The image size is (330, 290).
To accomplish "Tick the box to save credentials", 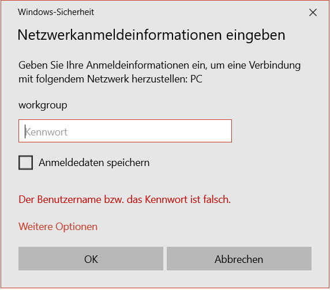I will (x=26, y=163).
